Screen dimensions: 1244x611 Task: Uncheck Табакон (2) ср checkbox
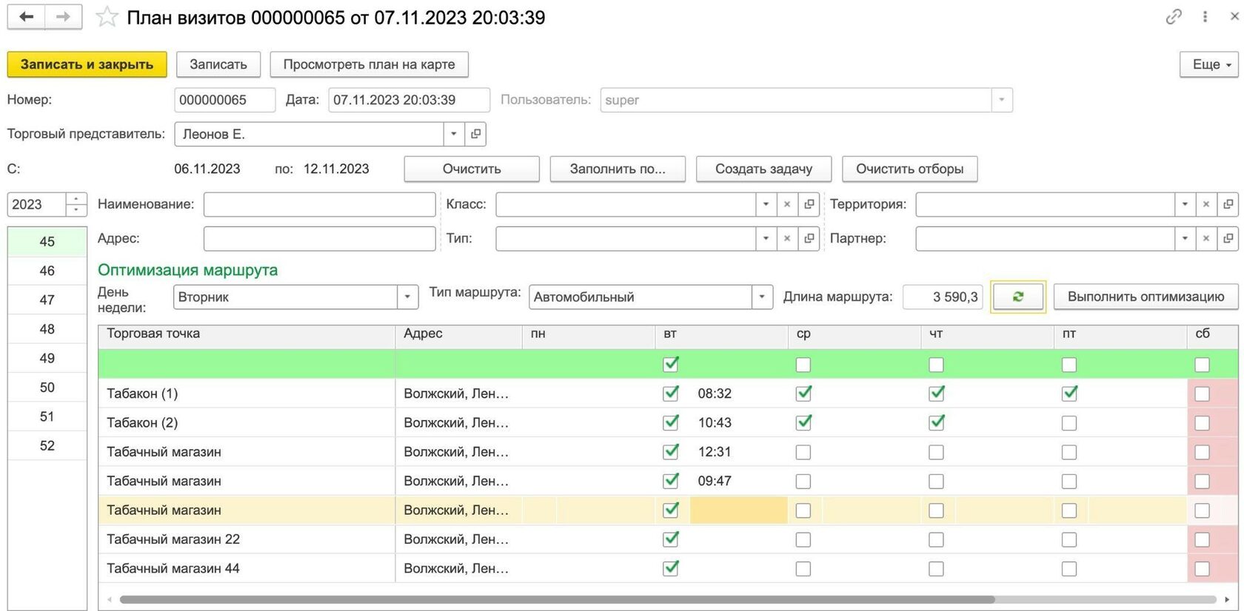click(x=803, y=422)
